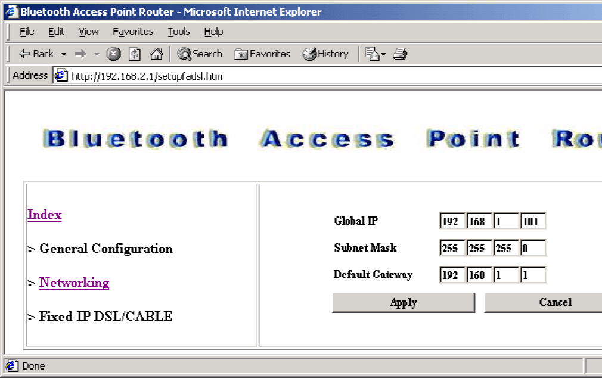Click the Stop loading icon
Screen dimensions: 602x378
point(113,54)
